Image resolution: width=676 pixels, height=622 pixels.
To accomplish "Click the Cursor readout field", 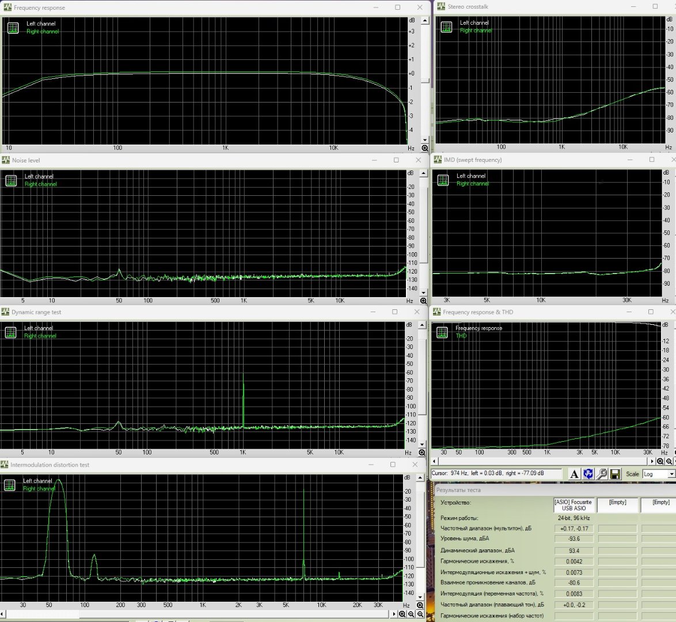I will 496,473.
